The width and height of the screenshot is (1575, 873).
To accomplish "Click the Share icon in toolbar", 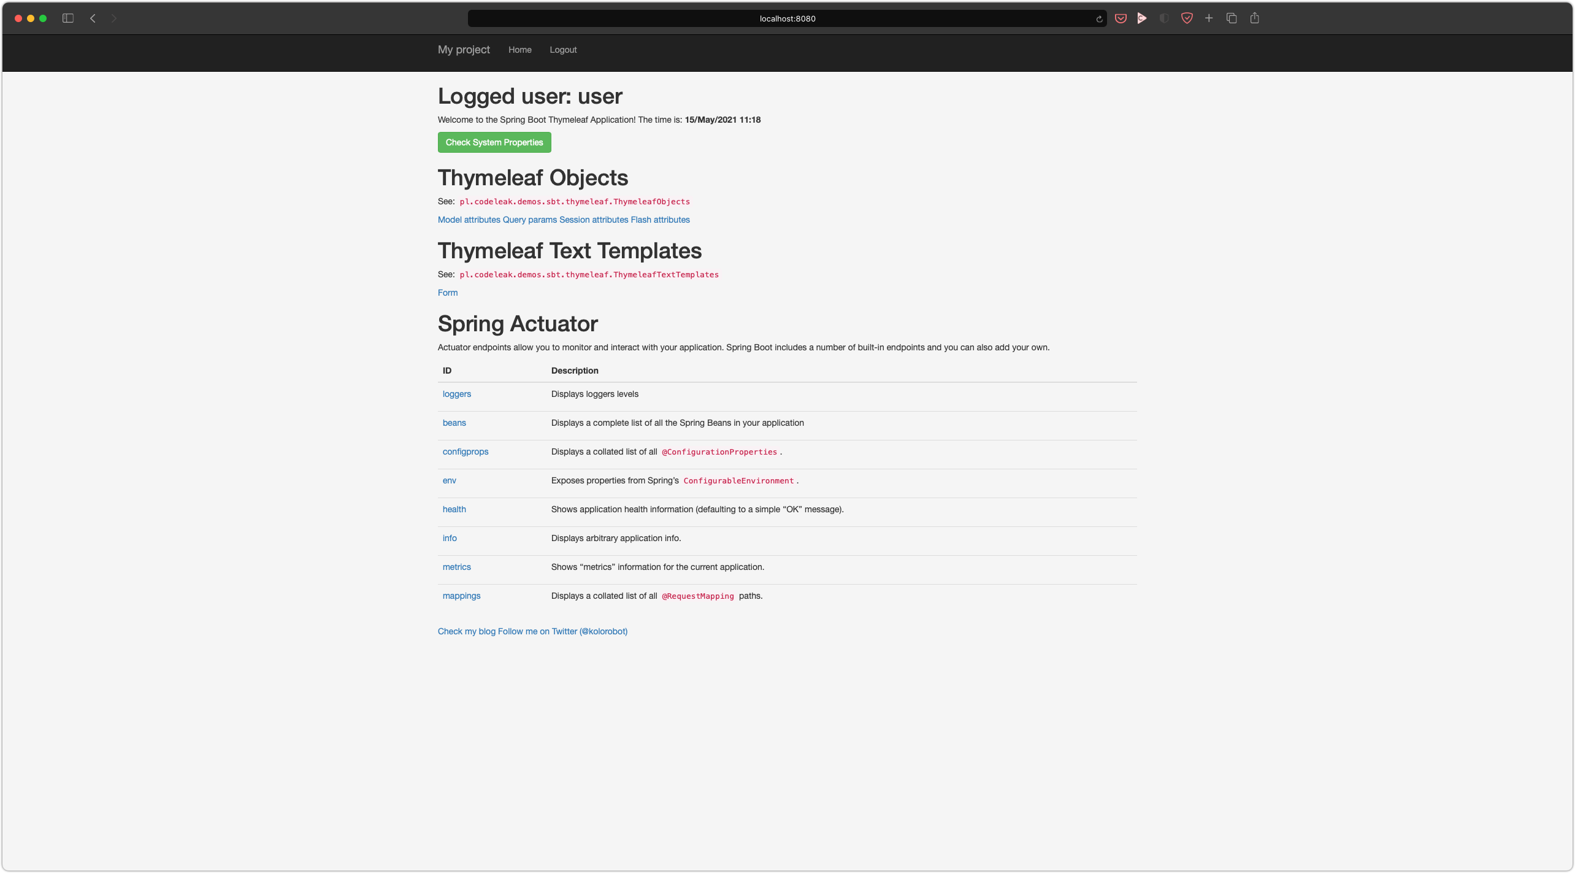I will point(1254,18).
